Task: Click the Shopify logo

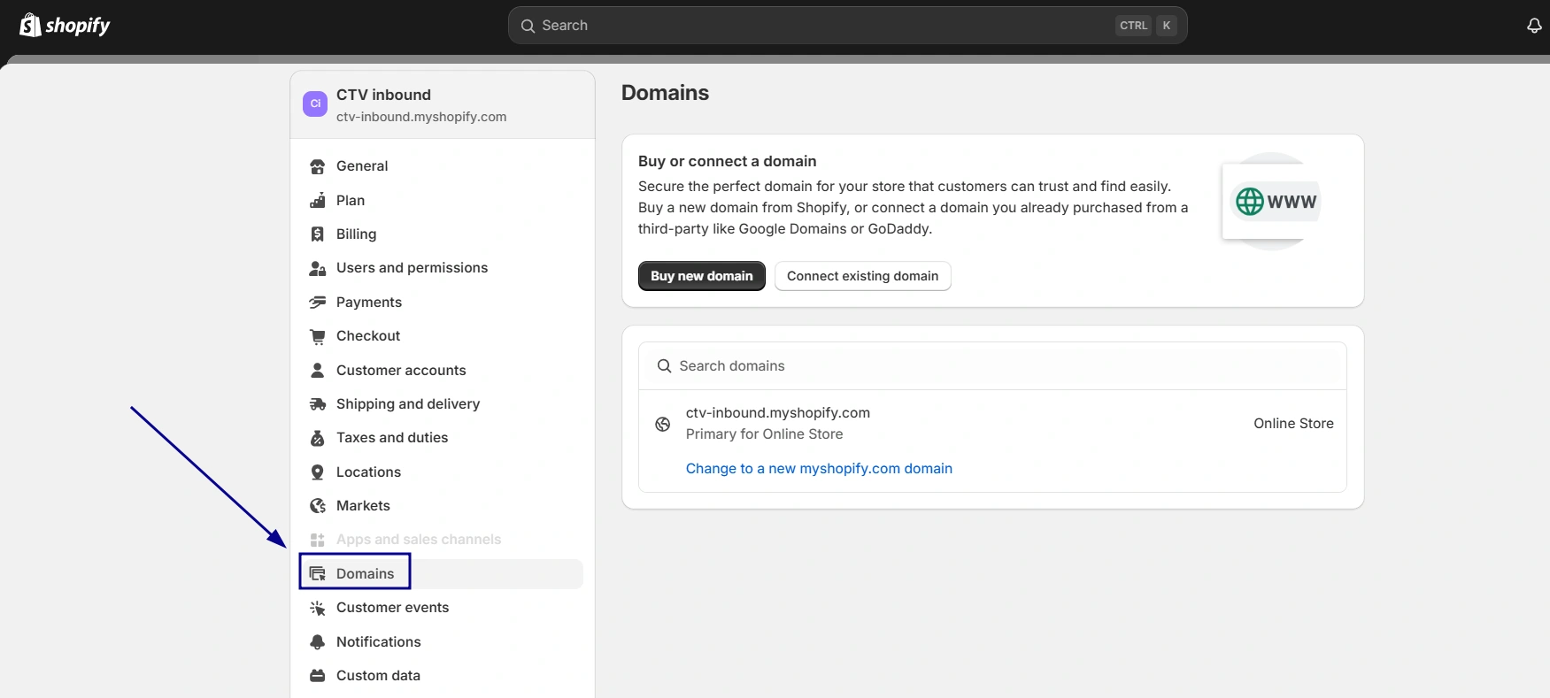Action: [x=65, y=25]
